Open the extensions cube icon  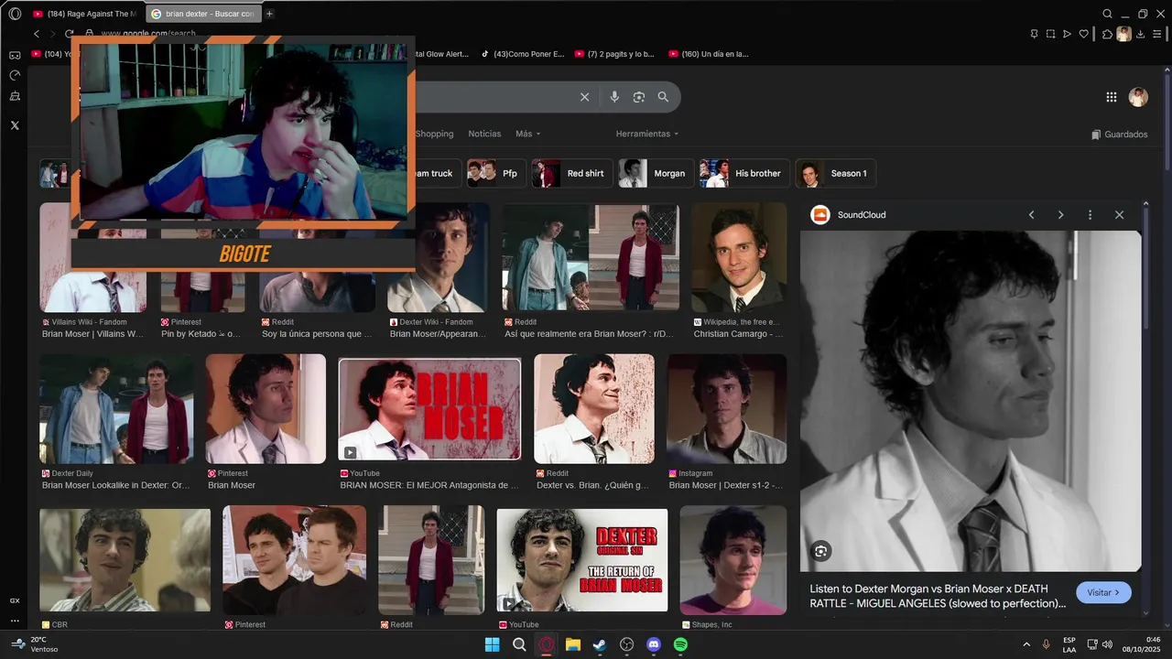[x=1107, y=34]
